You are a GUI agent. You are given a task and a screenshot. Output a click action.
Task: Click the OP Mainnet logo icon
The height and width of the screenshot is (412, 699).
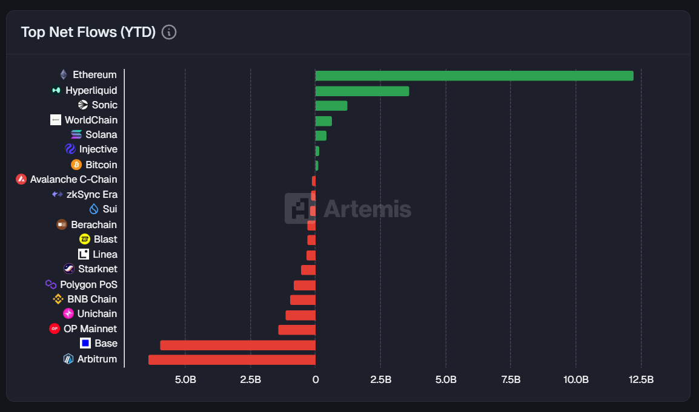pos(55,329)
